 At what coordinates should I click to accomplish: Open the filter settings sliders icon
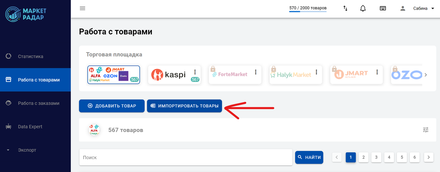tap(426, 130)
